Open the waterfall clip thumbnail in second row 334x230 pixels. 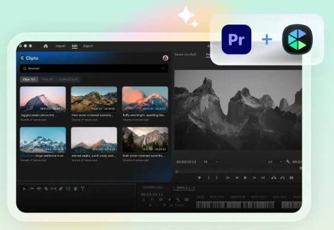click(145, 140)
